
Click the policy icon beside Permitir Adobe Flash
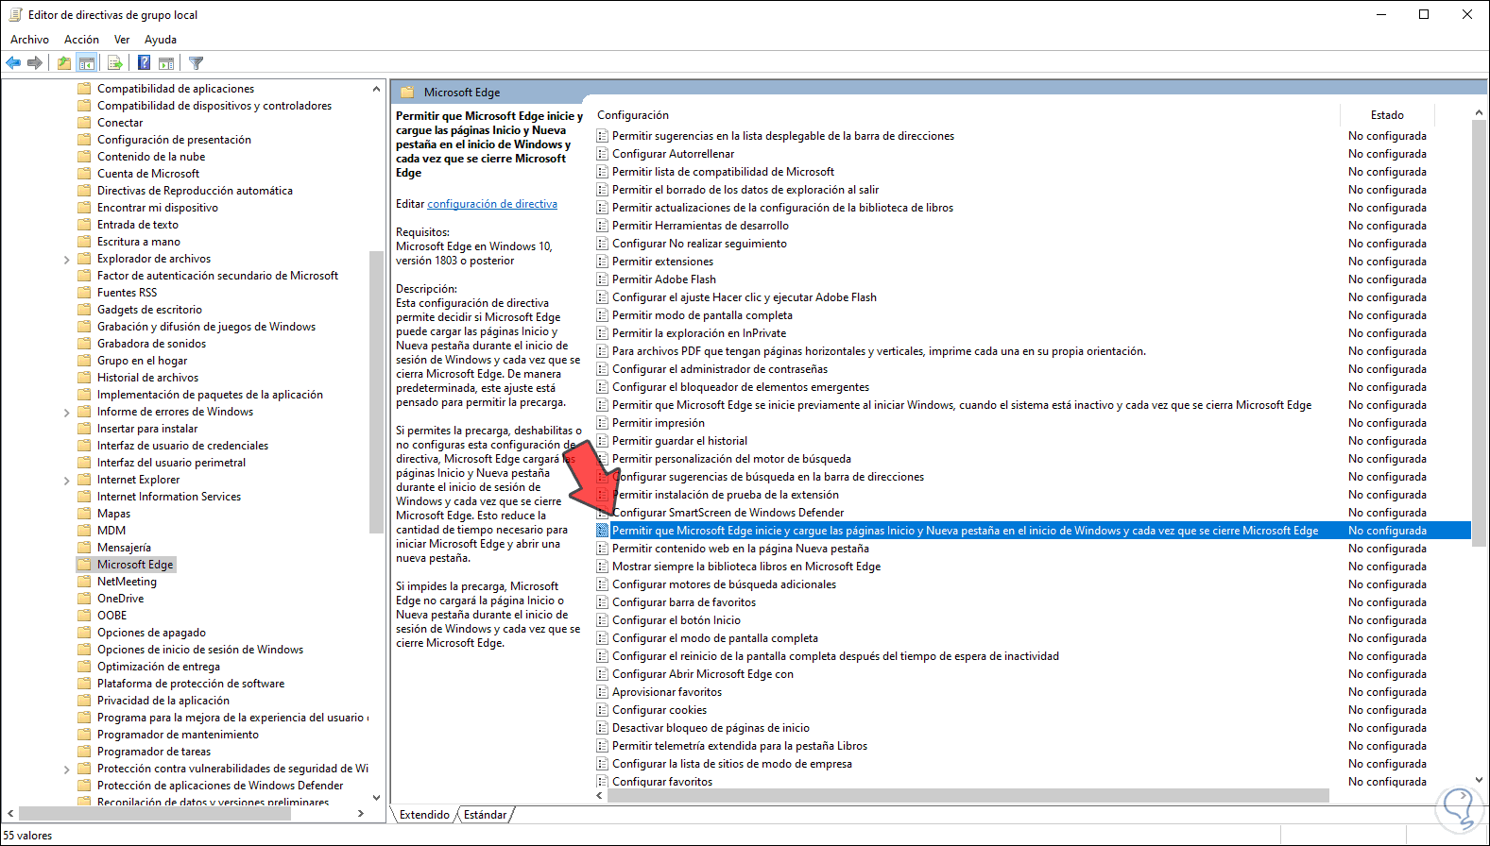[x=603, y=279]
